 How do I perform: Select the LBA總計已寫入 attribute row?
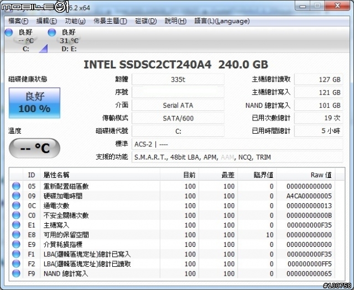coord(173,254)
